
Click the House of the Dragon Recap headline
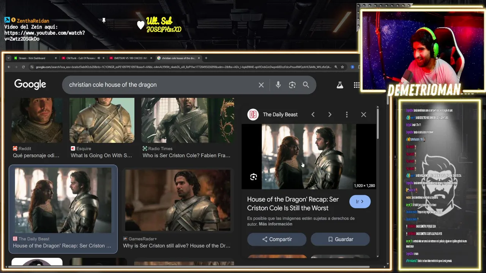coord(293,204)
